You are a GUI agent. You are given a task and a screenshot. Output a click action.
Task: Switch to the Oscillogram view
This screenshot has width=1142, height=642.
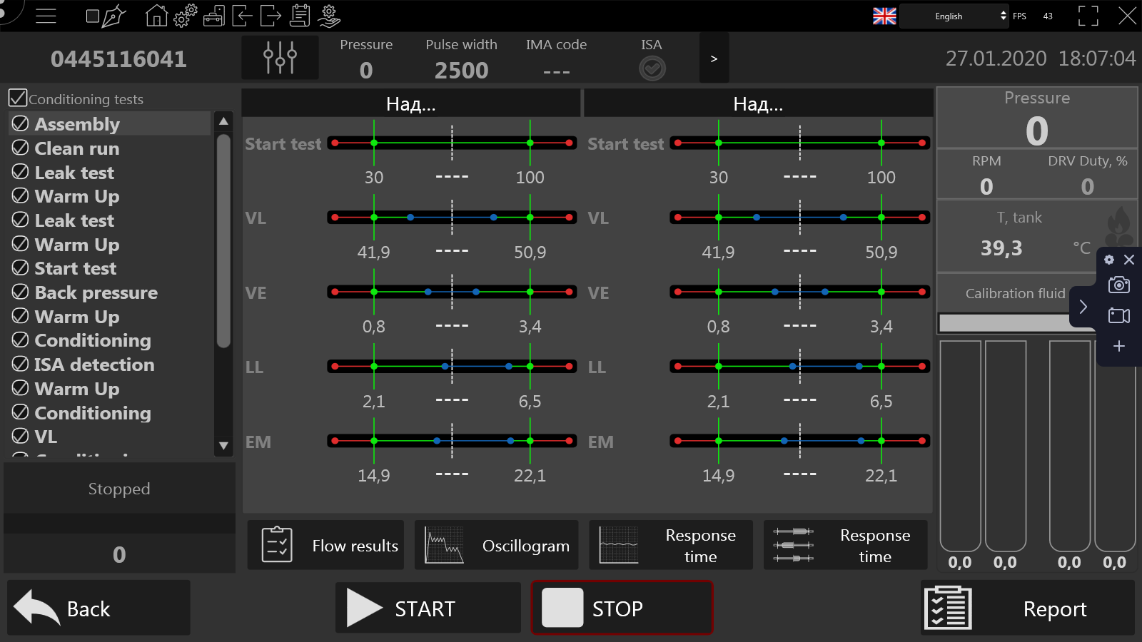click(497, 546)
